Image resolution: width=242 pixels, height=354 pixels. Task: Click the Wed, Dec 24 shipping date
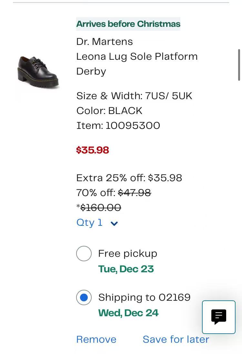point(128,313)
